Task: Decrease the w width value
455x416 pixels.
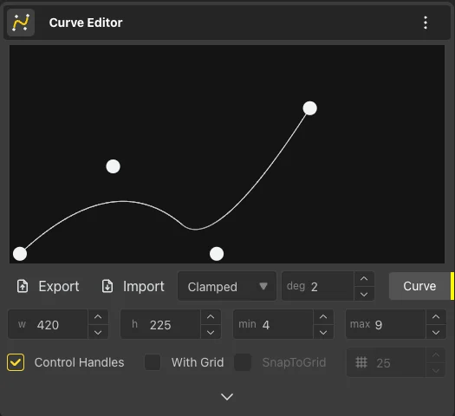Action: (98, 332)
